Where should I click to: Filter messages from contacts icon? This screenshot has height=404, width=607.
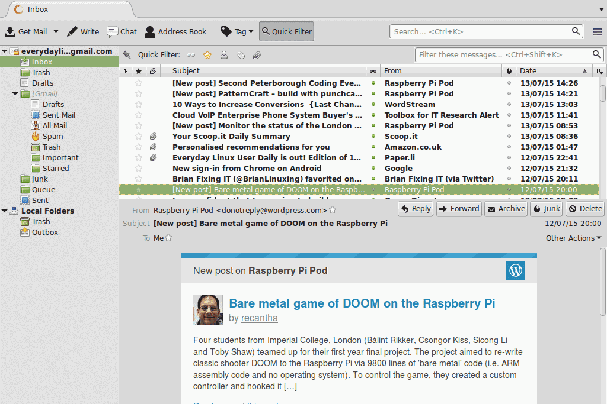tap(223, 55)
